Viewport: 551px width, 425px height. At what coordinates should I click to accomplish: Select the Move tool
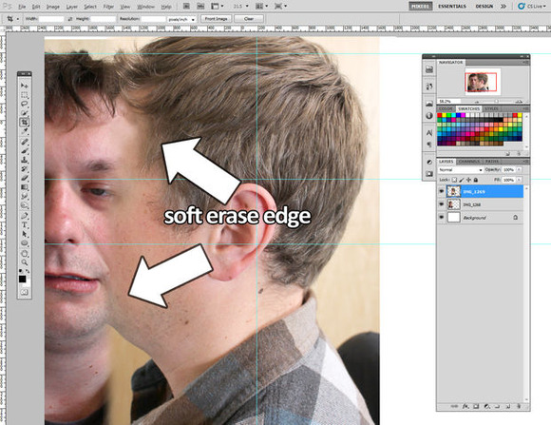[25, 86]
